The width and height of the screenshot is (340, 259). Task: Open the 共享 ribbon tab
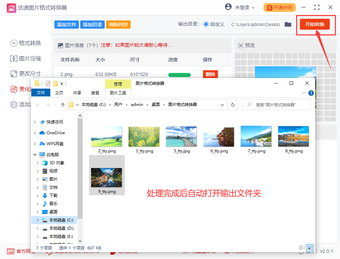pyautogui.click(x=77, y=93)
